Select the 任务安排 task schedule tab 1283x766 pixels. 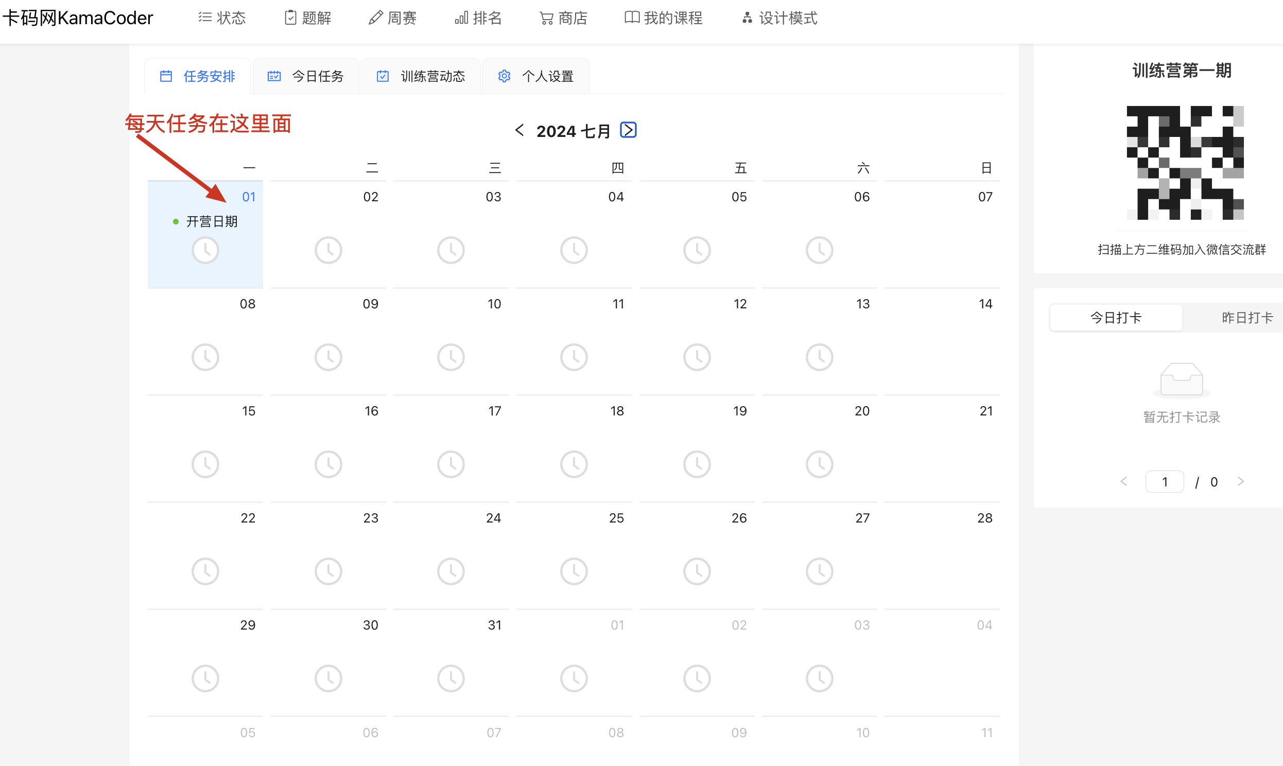(x=198, y=76)
